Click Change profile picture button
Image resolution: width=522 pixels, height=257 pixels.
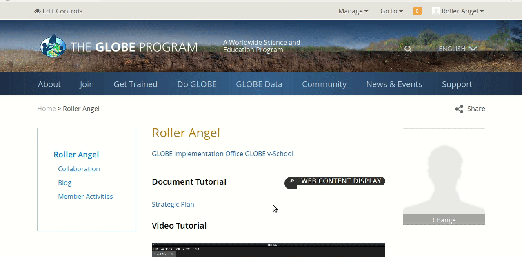[x=444, y=220]
